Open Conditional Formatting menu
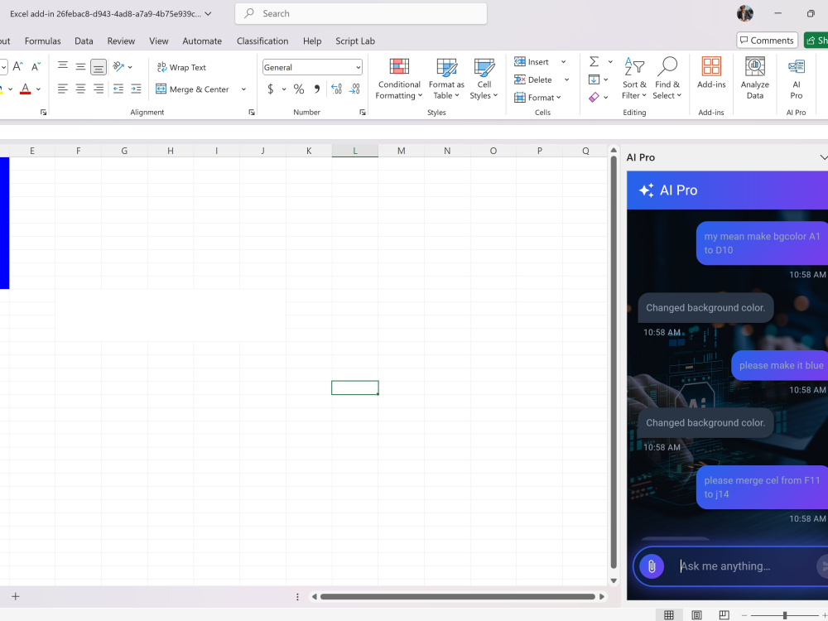Viewport: 828px width, 621px height. 399,79
